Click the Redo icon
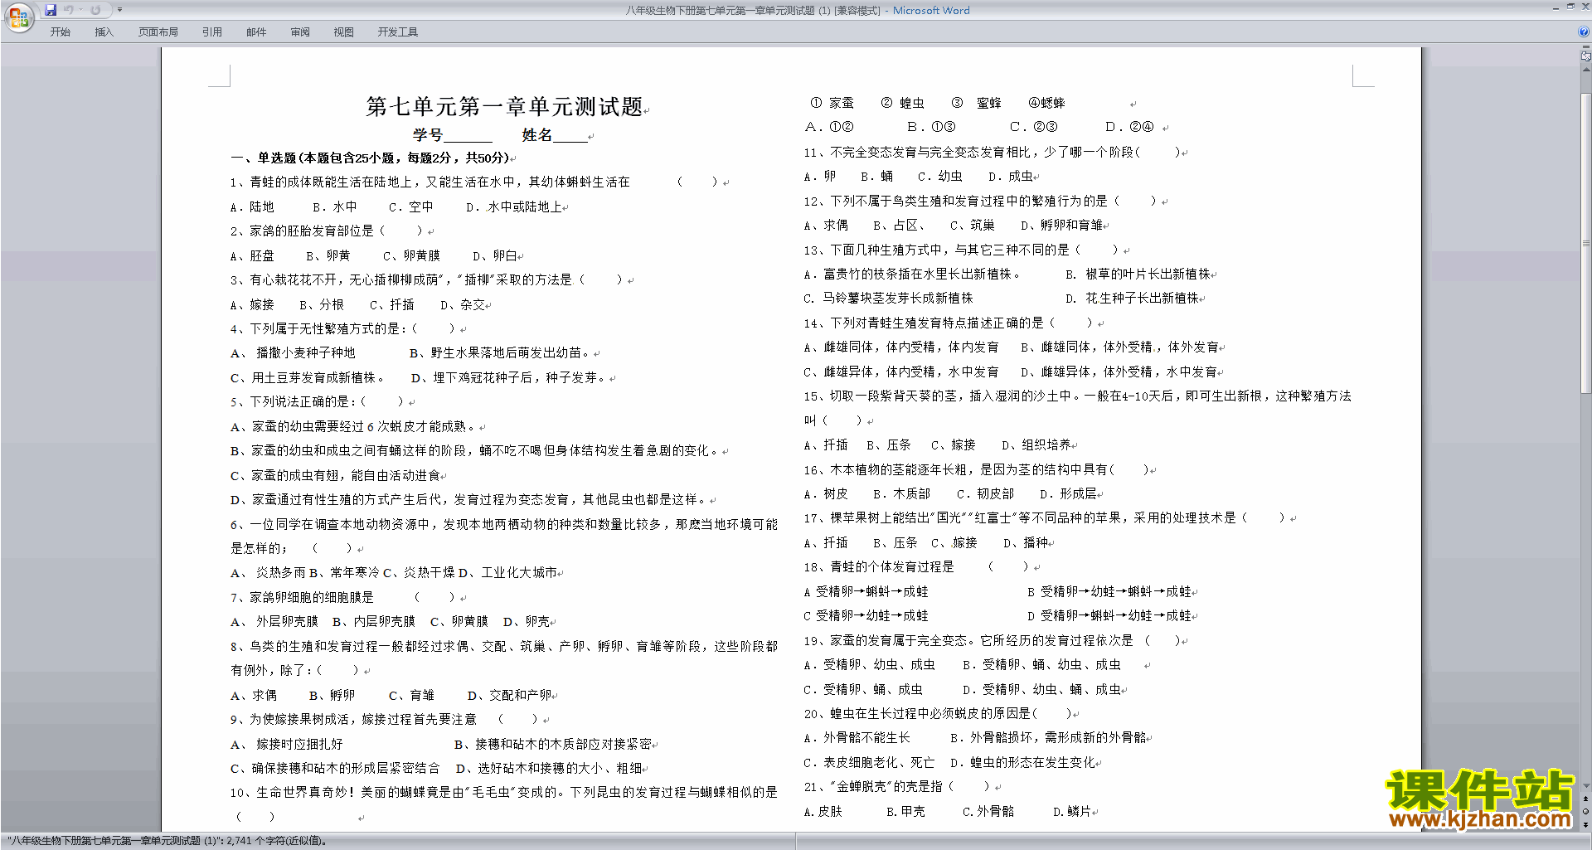This screenshot has height=850, width=1592. coord(95,10)
